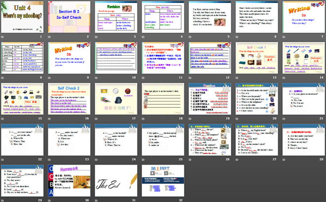Click the star icon below Writing 3b slide 9
Image resolution: width=326 pixels, height=202 pixels.
[x=50, y=78]
